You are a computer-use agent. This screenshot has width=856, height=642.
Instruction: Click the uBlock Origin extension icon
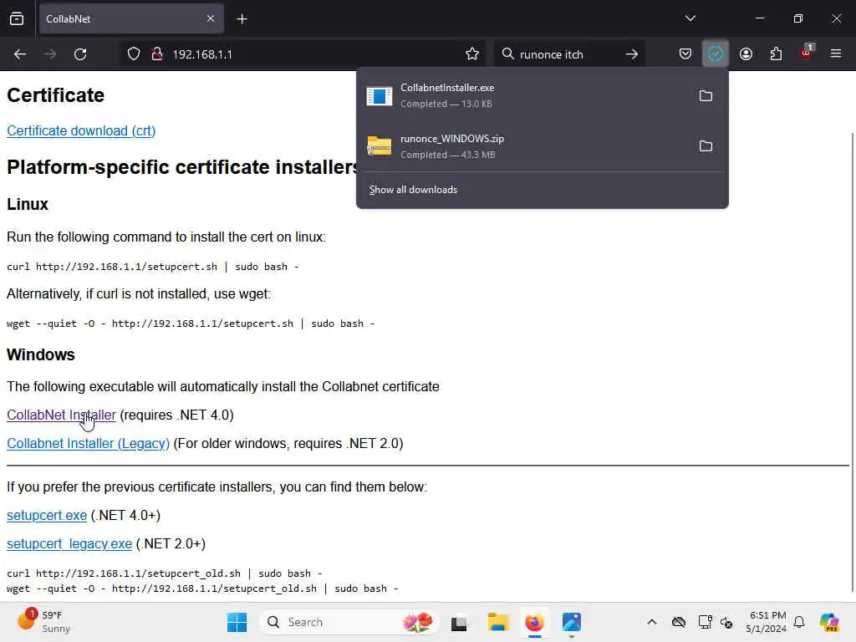[807, 53]
